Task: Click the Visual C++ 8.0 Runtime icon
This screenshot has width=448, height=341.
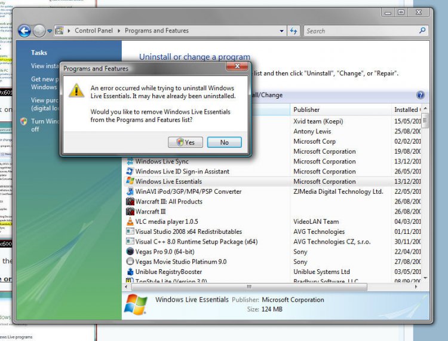Action: coord(130,241)
